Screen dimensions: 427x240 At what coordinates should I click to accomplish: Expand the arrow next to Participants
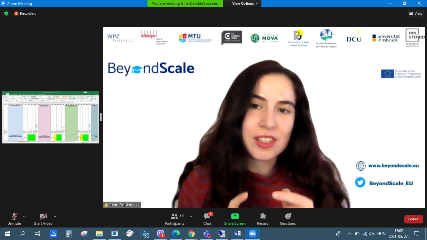(191, 216)
